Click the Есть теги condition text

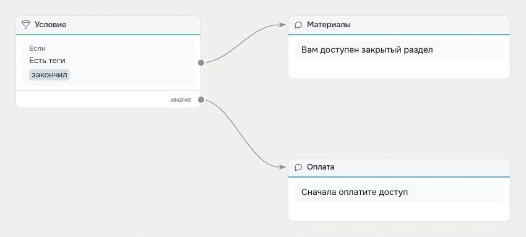tap(47, 61)
